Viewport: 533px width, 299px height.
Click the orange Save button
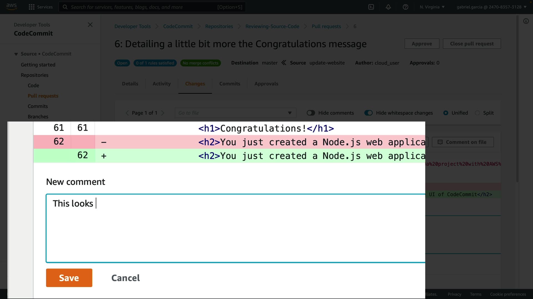pyautogui.click(x=69, y=278)
